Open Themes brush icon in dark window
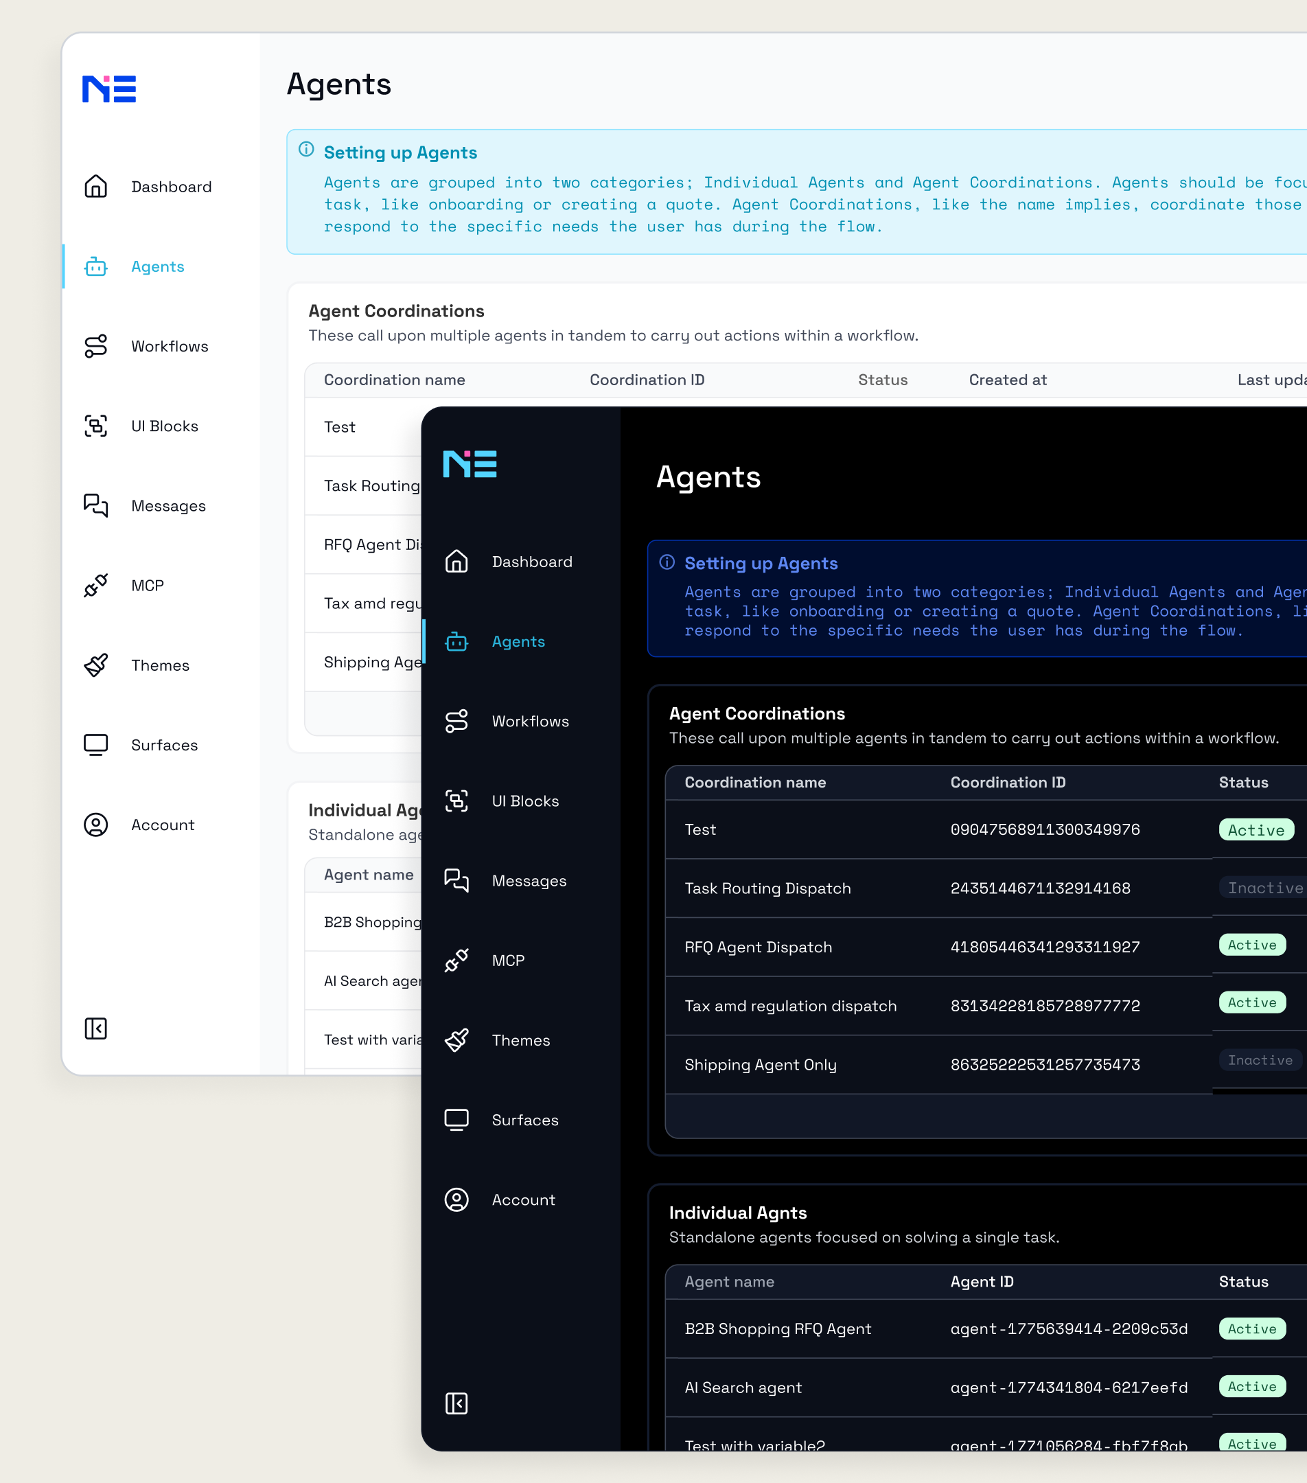Image resolution: width=1307 pixels, height=1483 pixels. point(456,1040)
